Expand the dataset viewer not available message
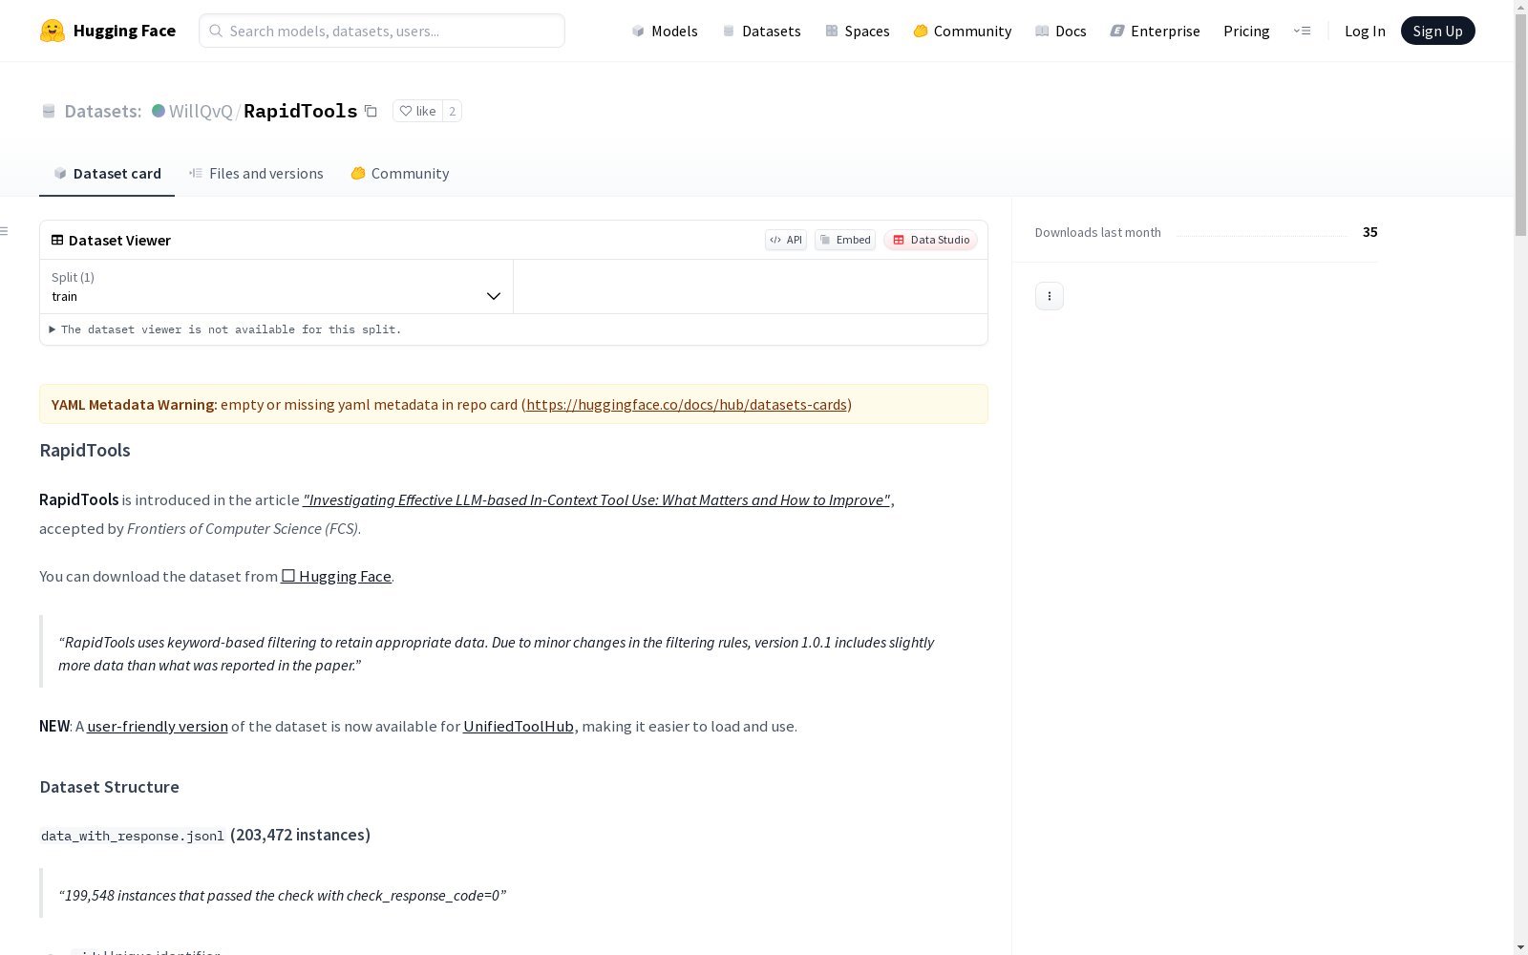The height and width of the screenshot is (955, 1528). pos(225,329)
